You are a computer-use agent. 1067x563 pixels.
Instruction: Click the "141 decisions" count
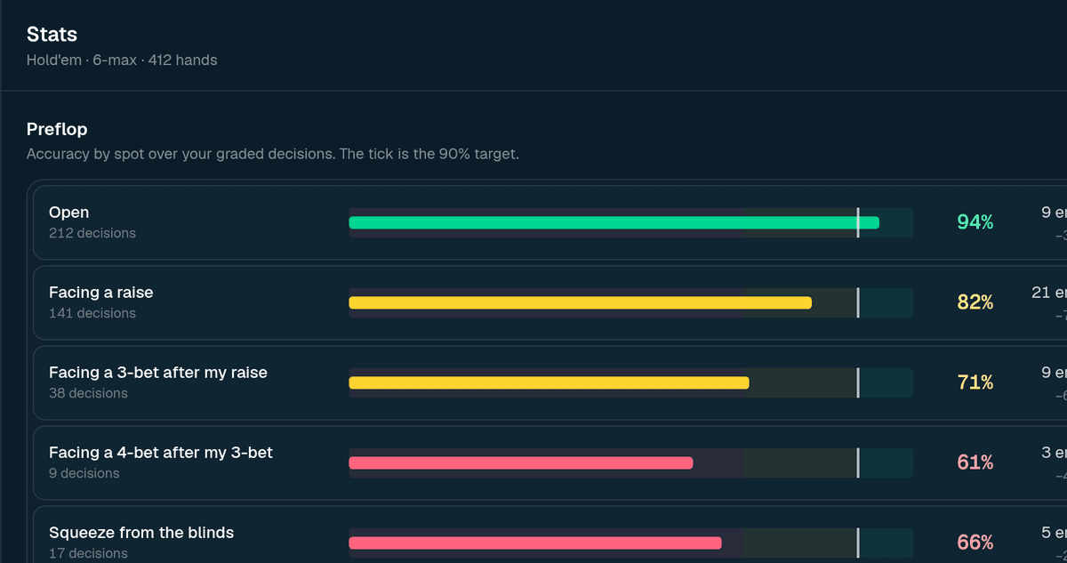pyautogui.click(x=92, y=313)
